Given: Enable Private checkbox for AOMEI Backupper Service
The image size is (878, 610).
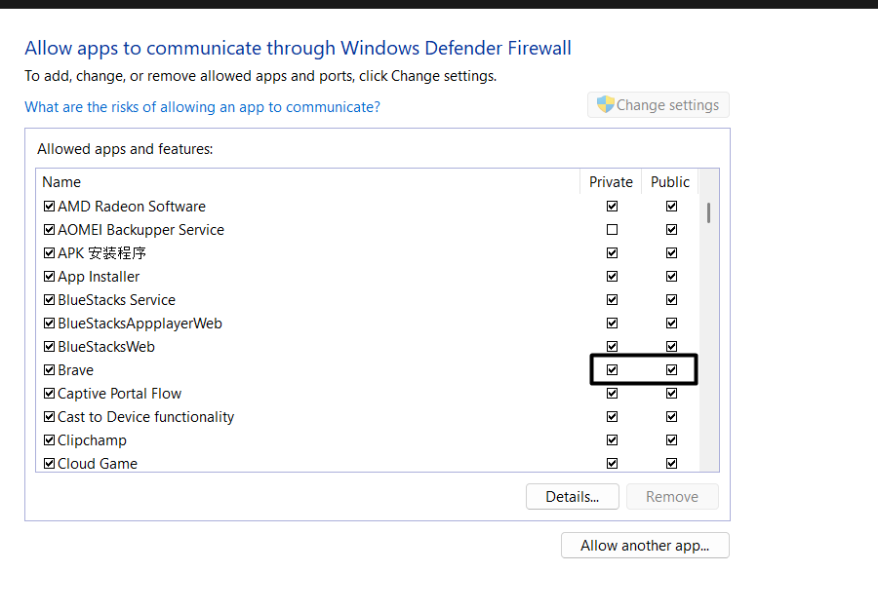Looking at the screenshot, I should [x=612, y=230].
